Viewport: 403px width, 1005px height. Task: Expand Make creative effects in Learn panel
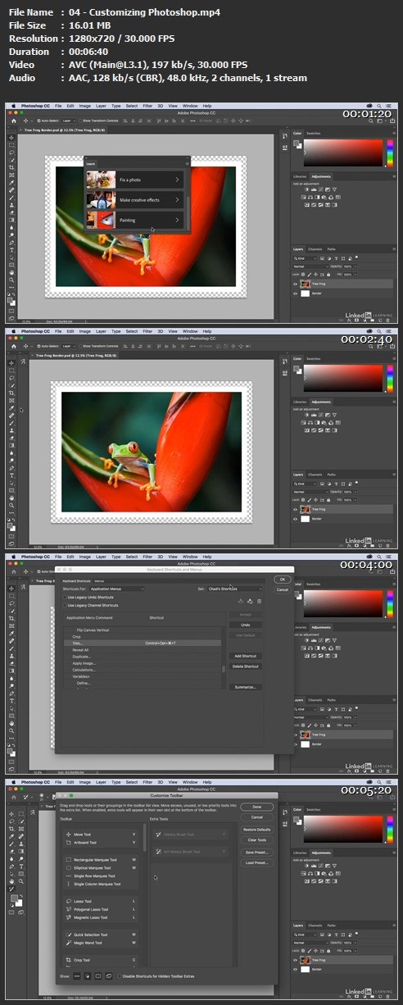coord(134,200)
